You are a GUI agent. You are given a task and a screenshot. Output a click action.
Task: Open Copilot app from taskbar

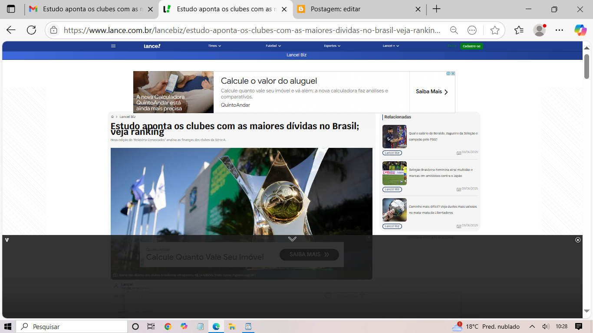coord(184,326)
